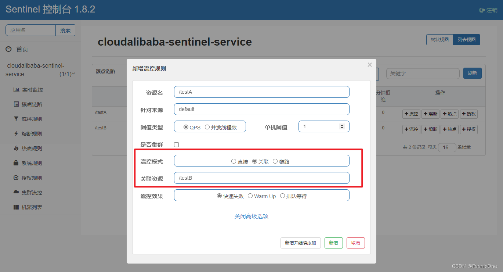Click +流控 button in /testA row
Image resolution: width=503 pixels, height=272 pixels.
(x=411, y=114)
